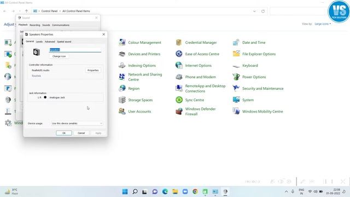Switch to Levels tab in Speakers Properties
Image resolution: width=350 pixels, height=197 pixels.
39,42
